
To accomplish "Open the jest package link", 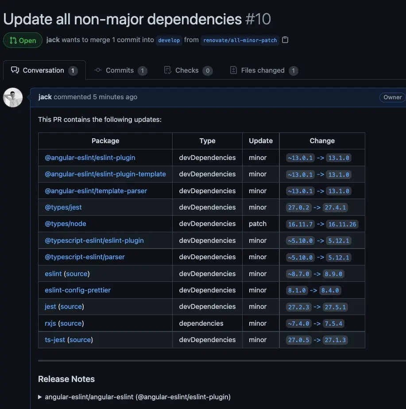I will point(50,307).
